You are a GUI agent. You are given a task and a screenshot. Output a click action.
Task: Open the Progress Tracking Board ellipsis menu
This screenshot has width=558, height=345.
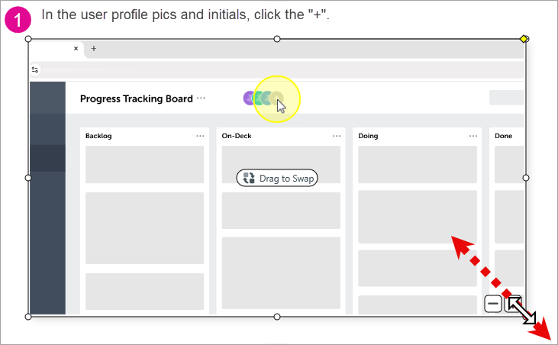coord(201,98)
